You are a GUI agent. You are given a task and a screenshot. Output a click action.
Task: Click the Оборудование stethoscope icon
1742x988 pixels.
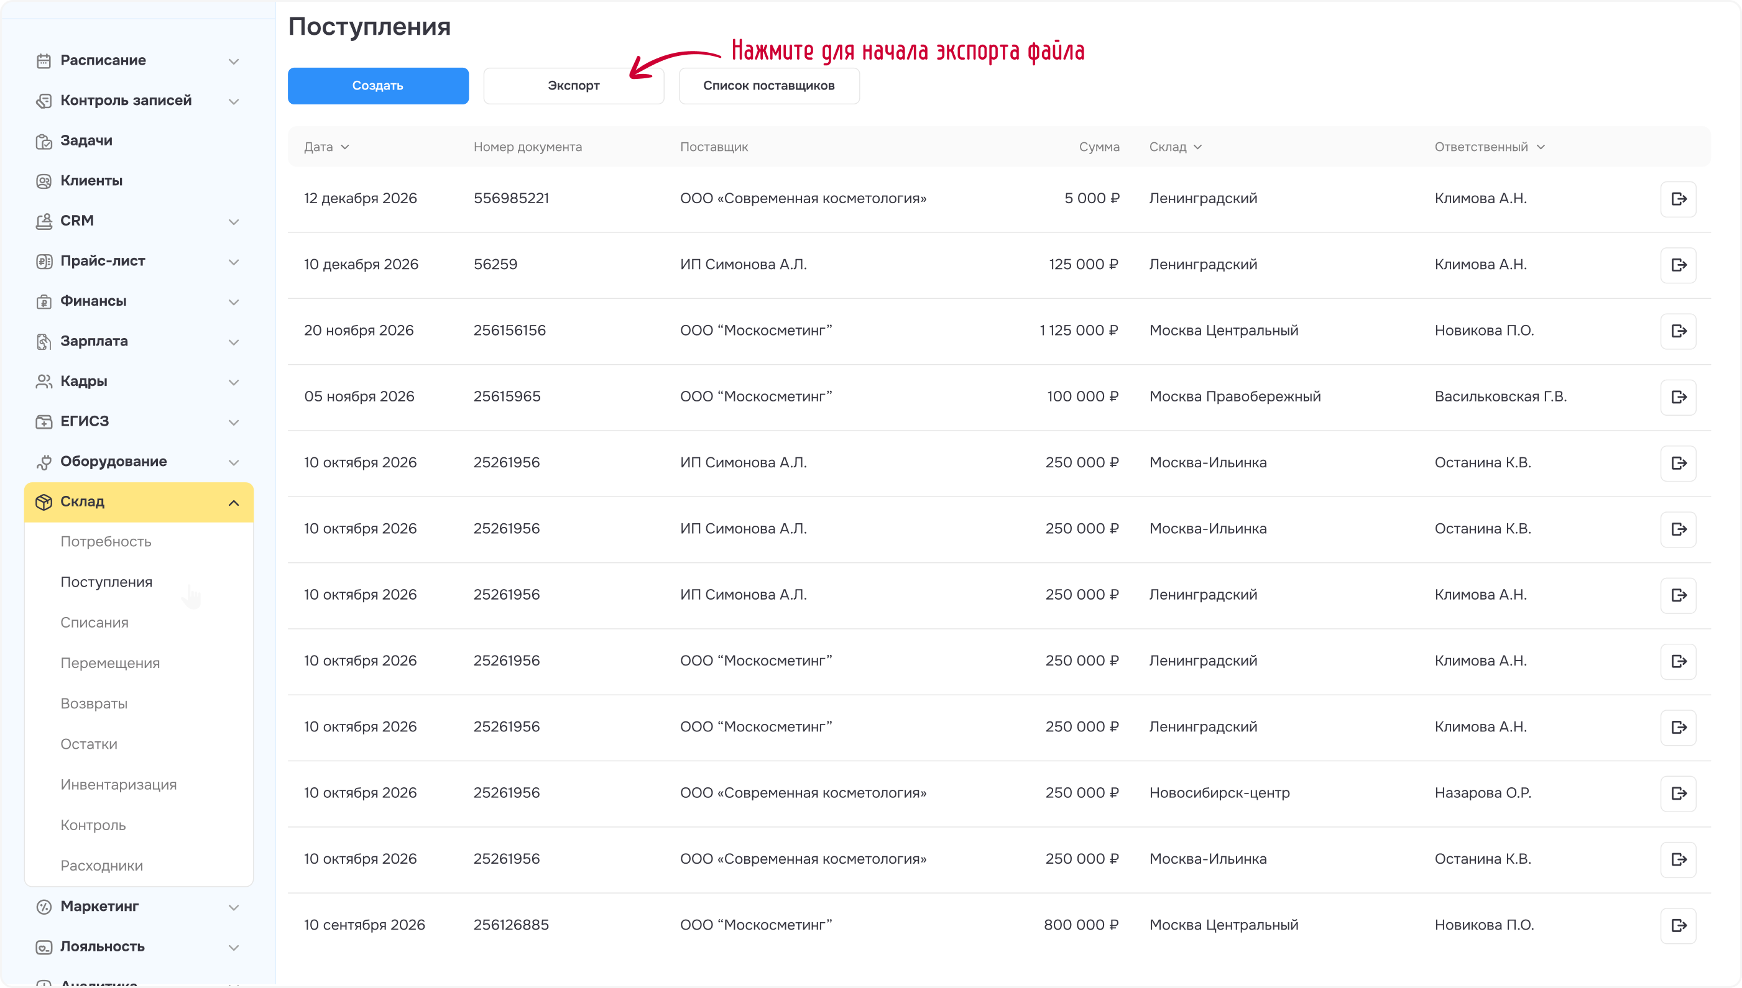(44, 462)
